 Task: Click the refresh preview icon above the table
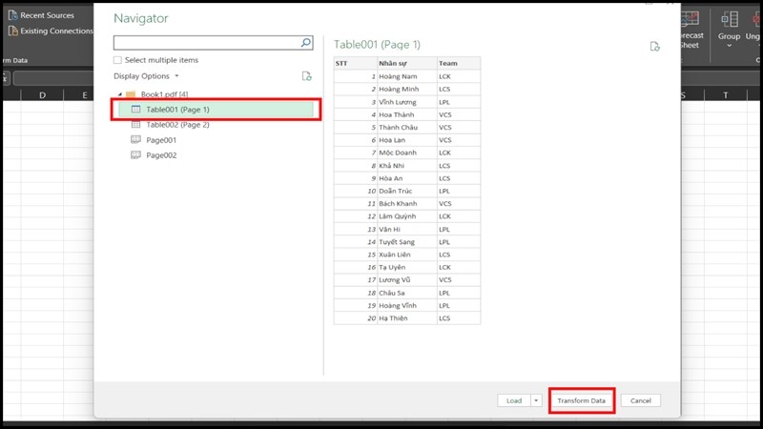pyautogui.click(x=654, y=46)
